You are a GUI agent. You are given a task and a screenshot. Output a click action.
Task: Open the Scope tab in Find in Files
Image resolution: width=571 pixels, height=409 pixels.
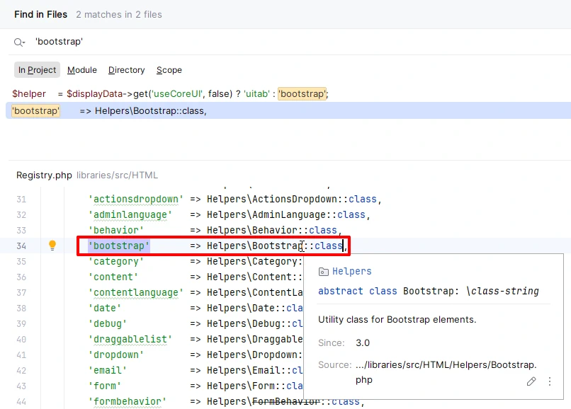click(169, 70)
